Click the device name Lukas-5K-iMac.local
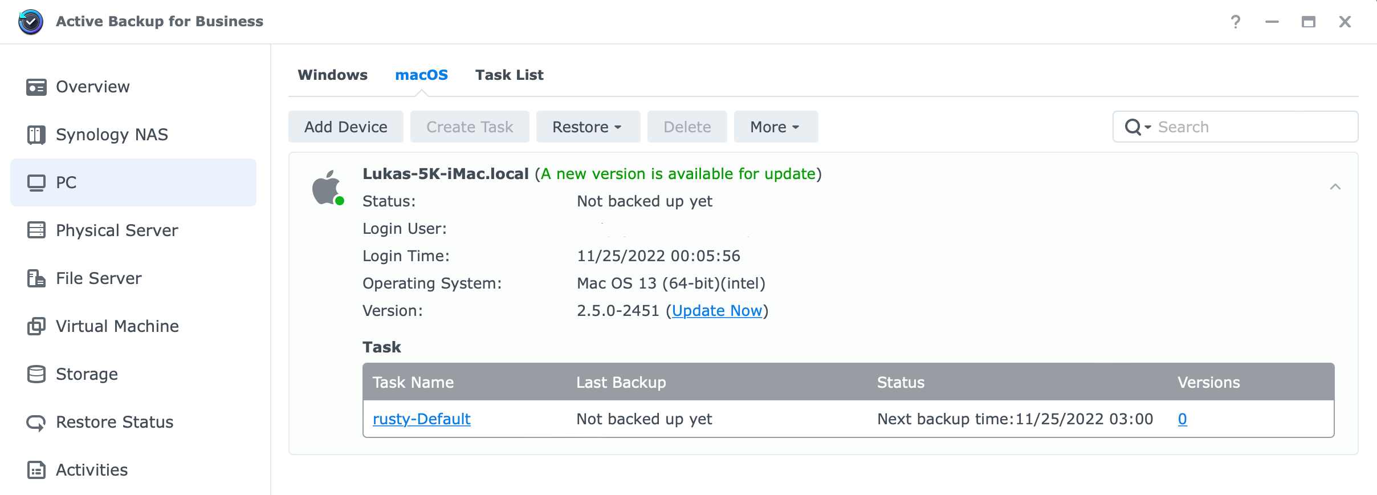The image size is (1377, 495). [446, 174]
